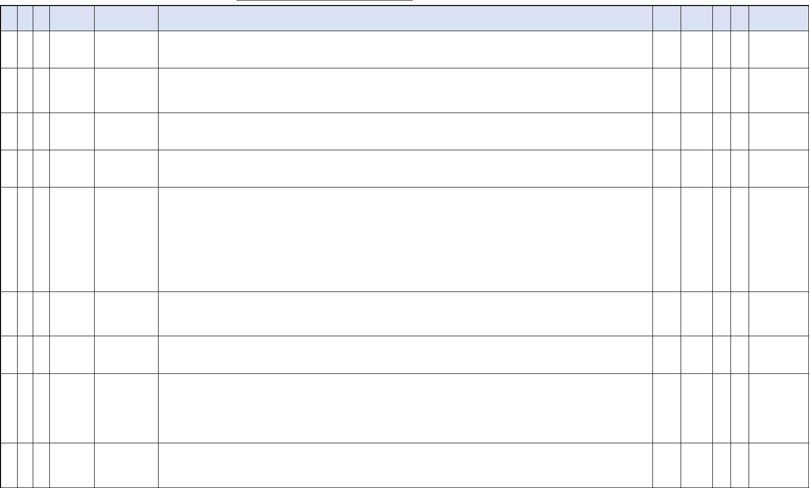Select the last cell of the first body row
809x488 pixels.
(x=778, y=50)
